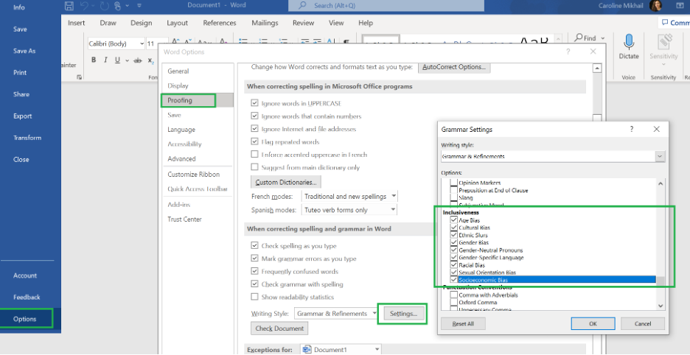
Task: Open Underline style dropdown arrow
Action: [128, 60]
